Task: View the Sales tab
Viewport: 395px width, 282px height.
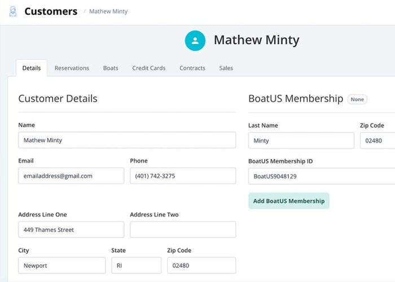Action: click(226, 68)
